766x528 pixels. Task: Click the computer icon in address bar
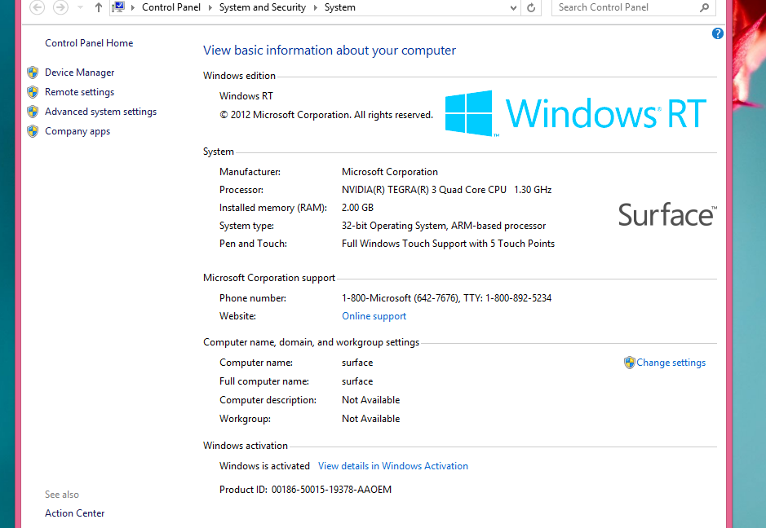[118, 7]
